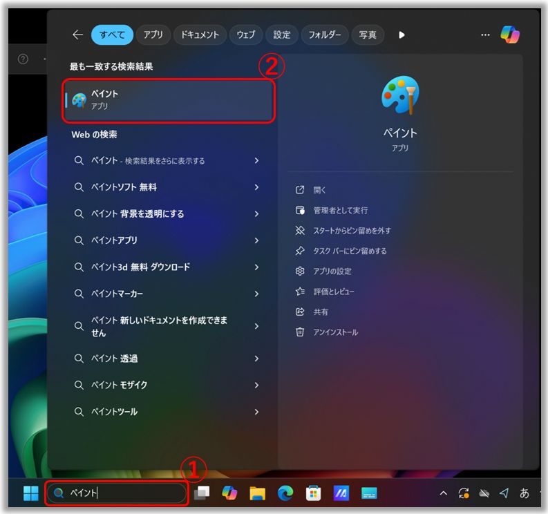Open the three-dot options menu
The image size is (548, 514).
coord(485,35)
